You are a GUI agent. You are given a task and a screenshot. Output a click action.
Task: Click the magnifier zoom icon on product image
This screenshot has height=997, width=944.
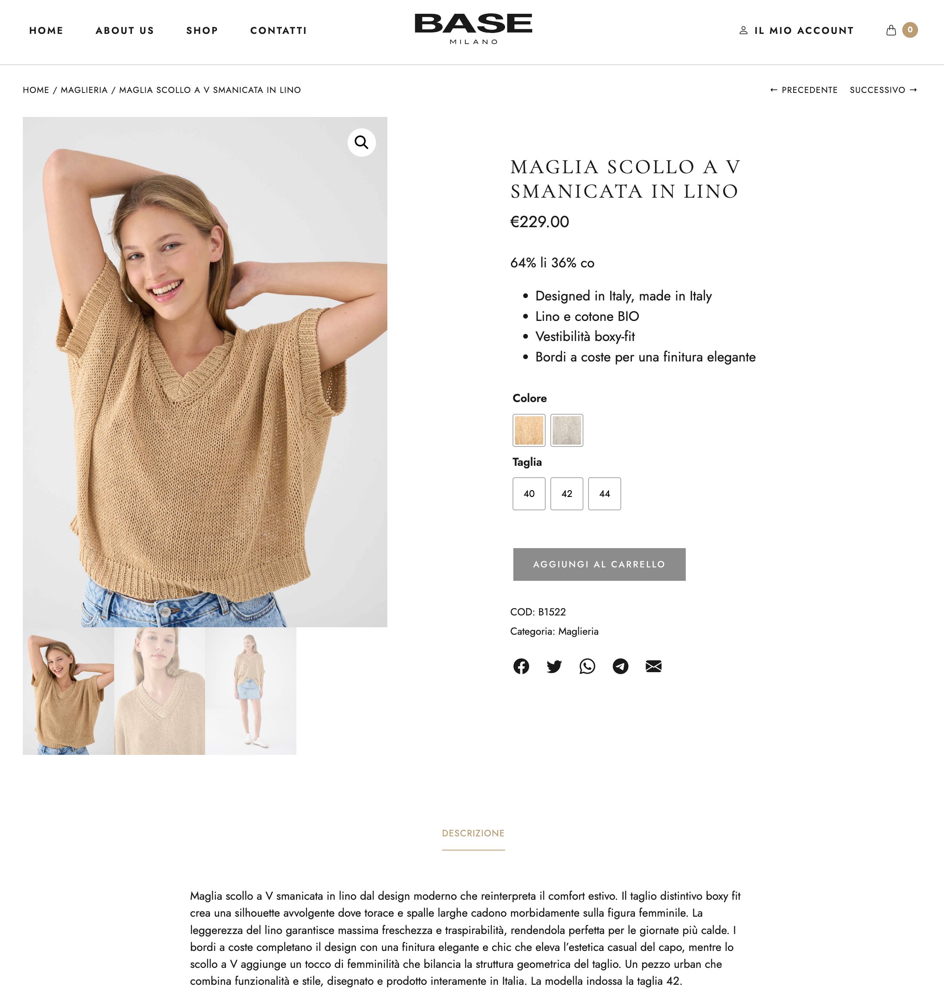pos(361,143)
